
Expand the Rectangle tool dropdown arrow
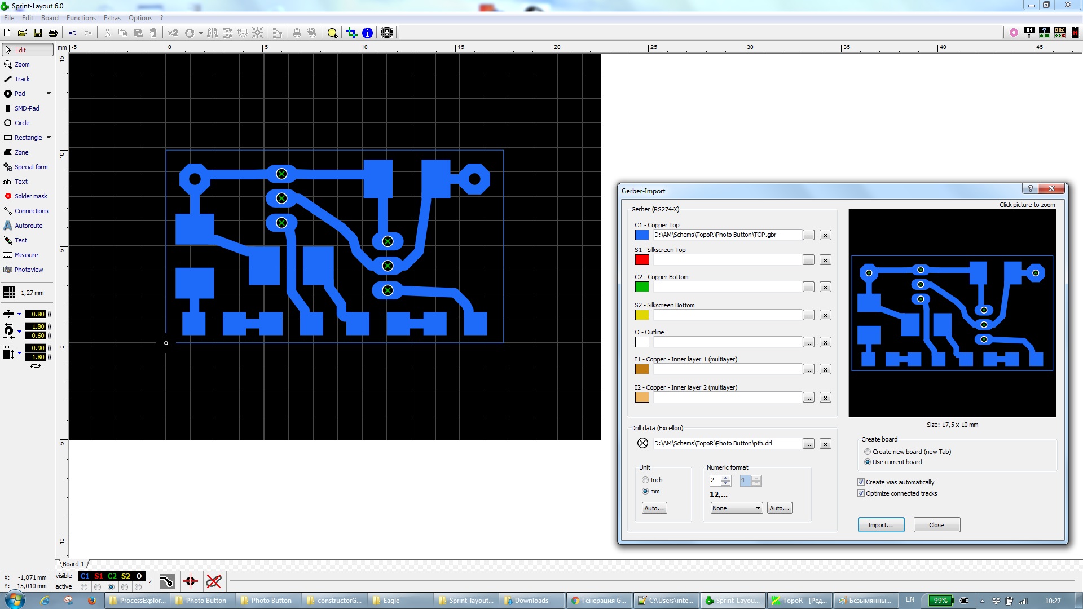point(49,138)
